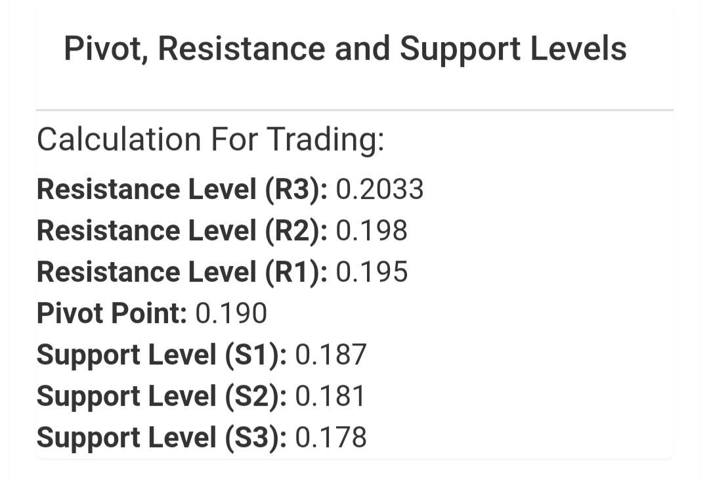Image resolution: width=709 pixels, height=482 pixels.
Task: Click the Resistance Level (R1) label
Action: (x=183, y=273)
